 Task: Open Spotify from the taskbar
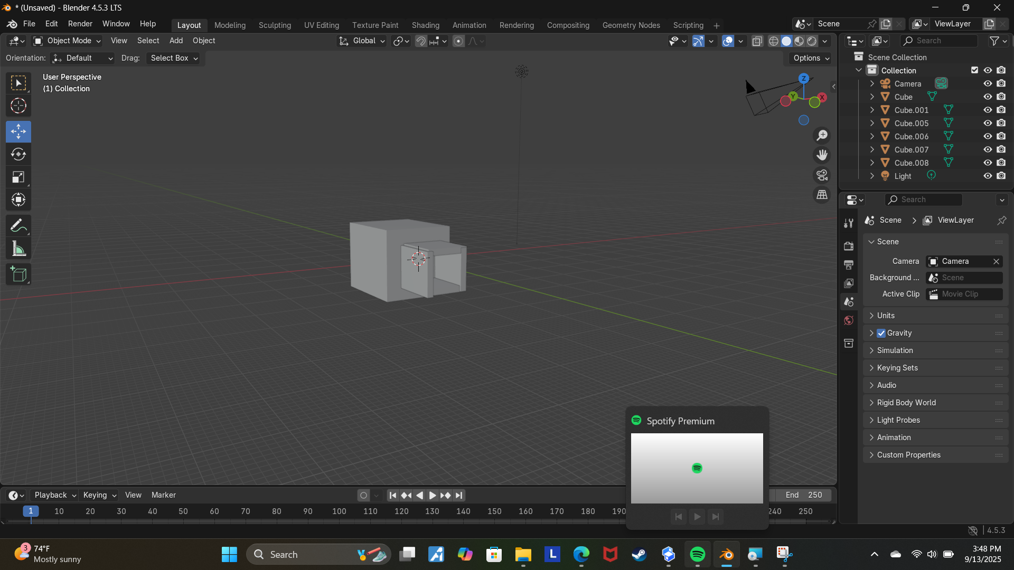pos(697,554)
